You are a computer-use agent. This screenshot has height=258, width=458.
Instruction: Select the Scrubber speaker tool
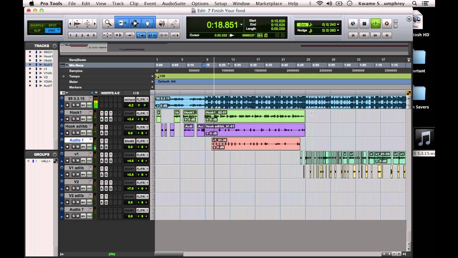click(162, 24)
